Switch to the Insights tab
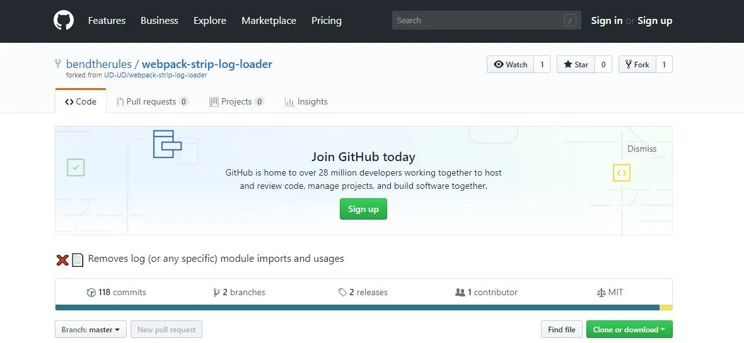Viewport: 744px width, 343px height. (306, 101)
